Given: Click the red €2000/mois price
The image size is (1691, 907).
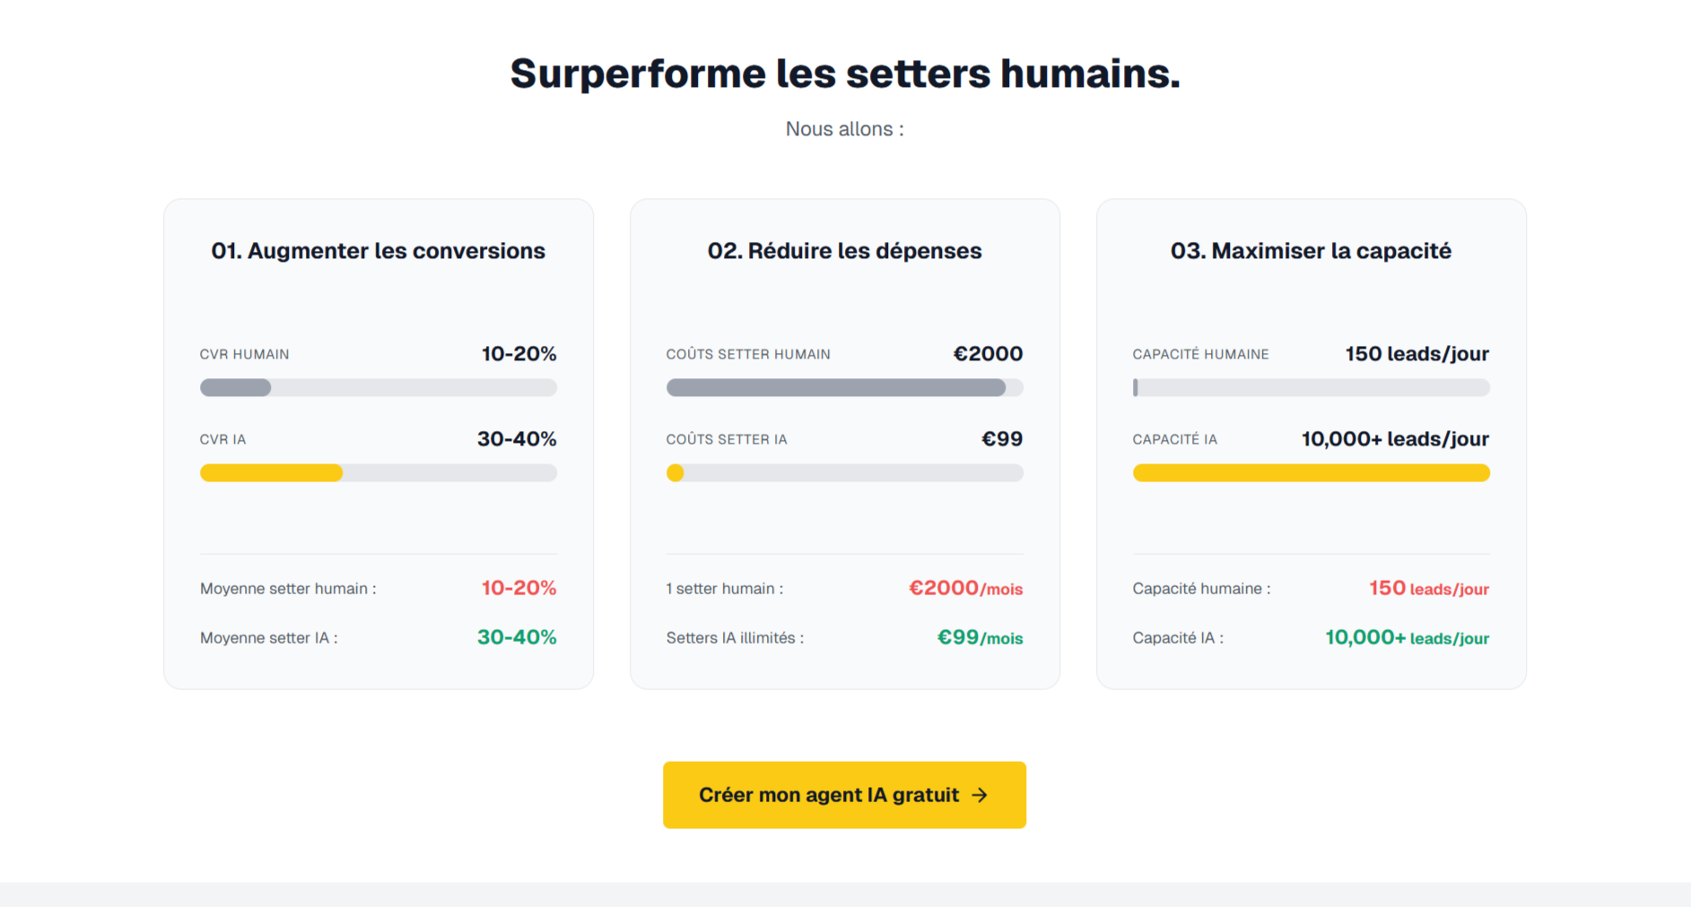Looking at the screenshot, I should click(x=965, y=588).
